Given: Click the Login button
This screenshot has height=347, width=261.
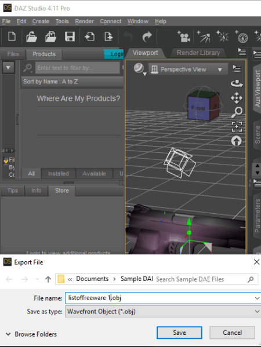Looking at the screenshot, I should (x=114, y=54).
